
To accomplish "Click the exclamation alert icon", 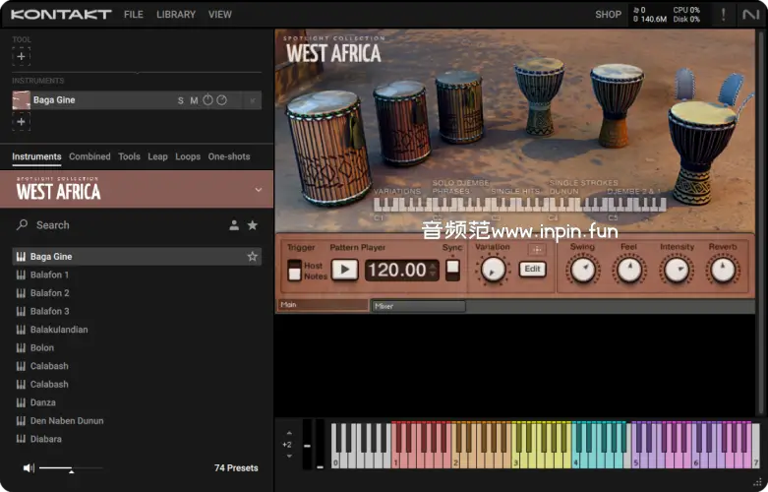I will (724, 14).
